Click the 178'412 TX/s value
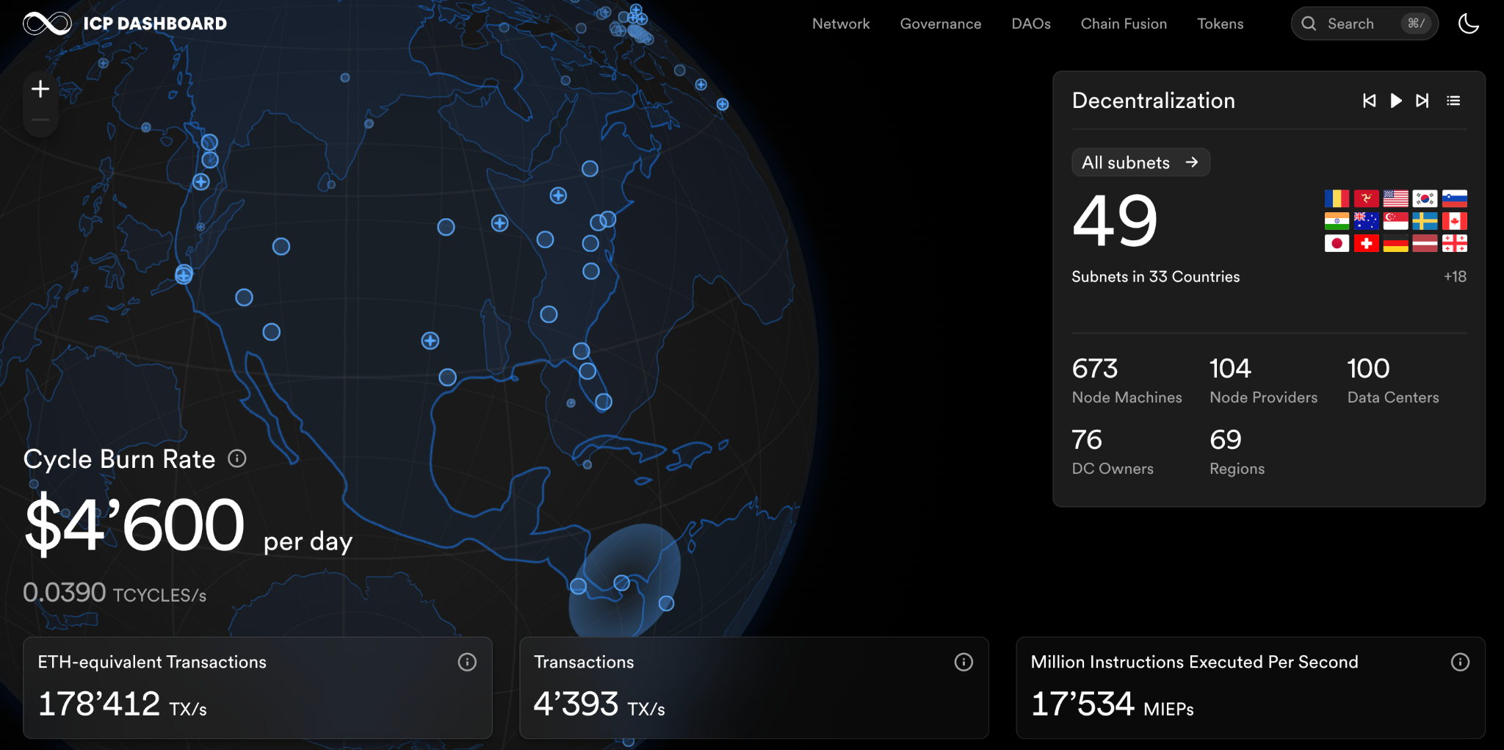The width and height of the screenshot is (1504, 750). [x=123, y=704]
